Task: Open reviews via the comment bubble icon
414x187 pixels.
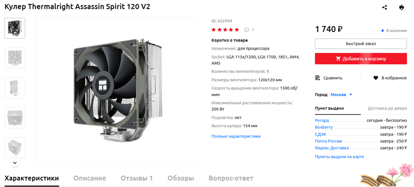Action: pyautogui.click(x=247, y=30)
